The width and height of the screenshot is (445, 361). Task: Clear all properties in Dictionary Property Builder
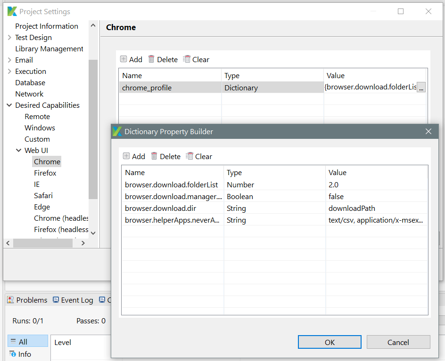198,156
